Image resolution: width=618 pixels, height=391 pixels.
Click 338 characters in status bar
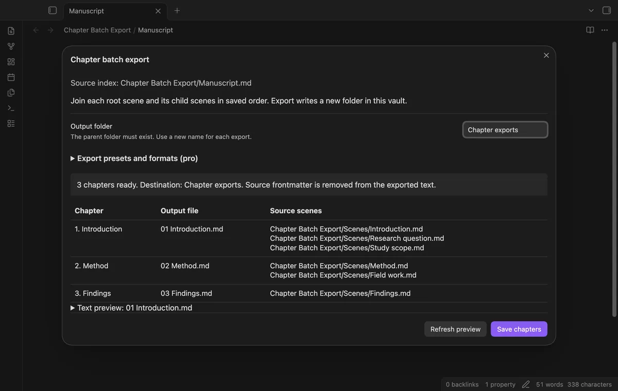coord(590,384)
